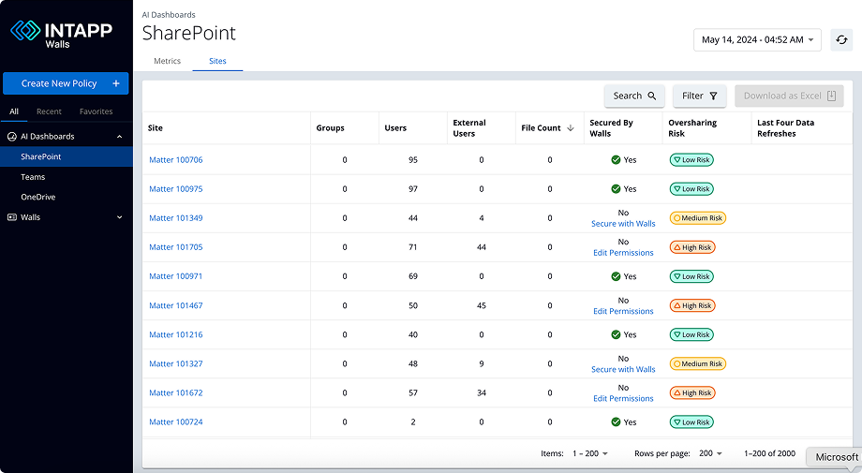Click Edit Permissions for Matter 101467

coord(623,311)
